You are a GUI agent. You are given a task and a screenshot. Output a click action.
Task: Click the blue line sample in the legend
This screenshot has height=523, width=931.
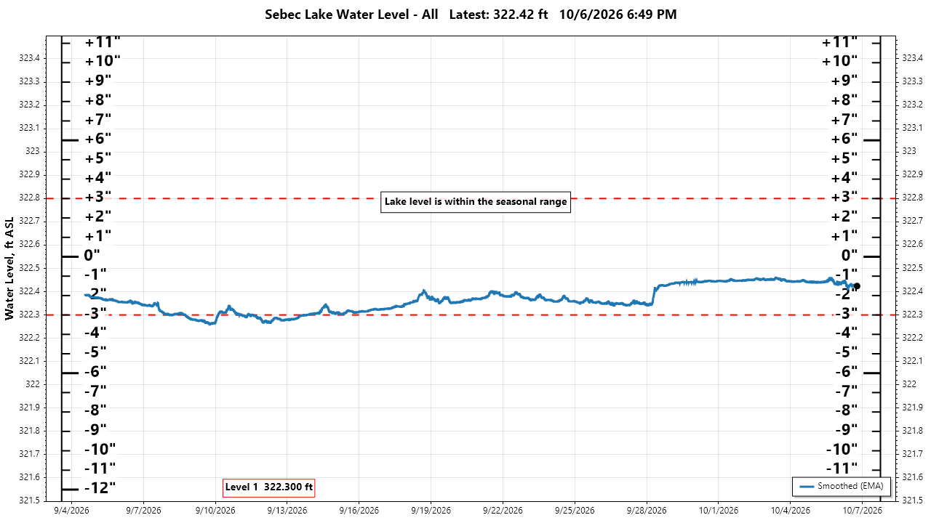coord(806,486)
